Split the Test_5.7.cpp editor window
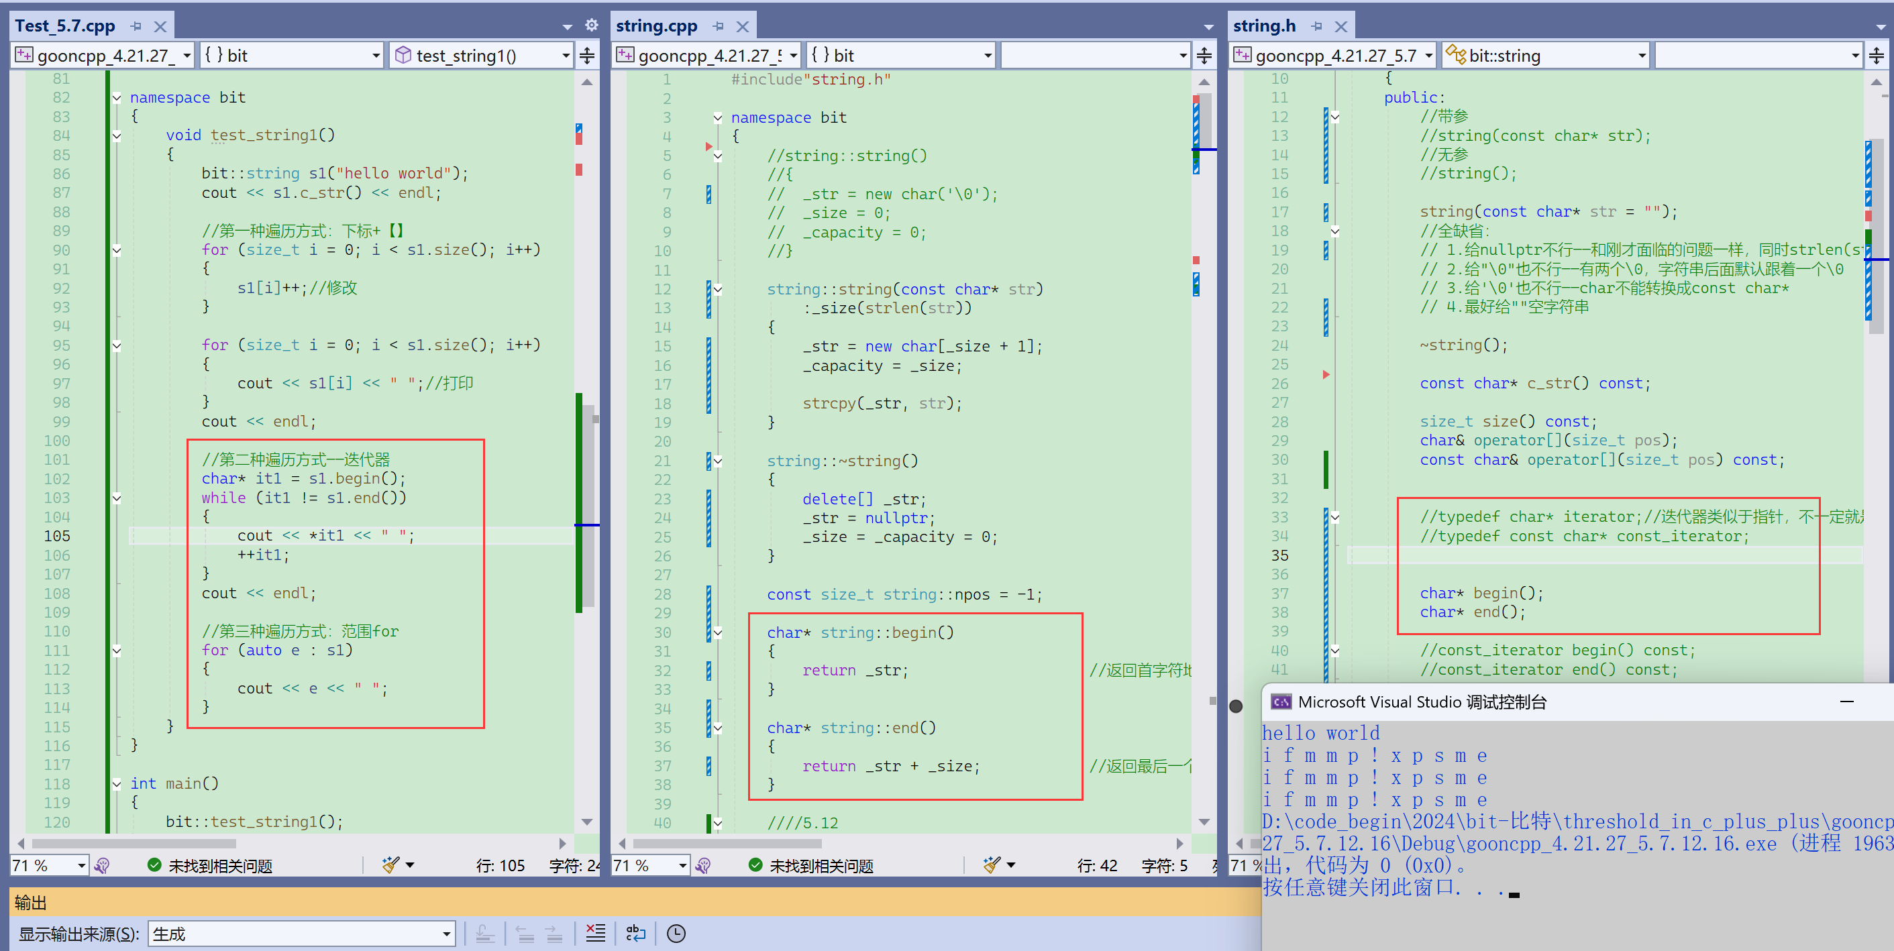1894x951 pixels. [588, 56]
